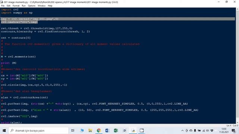Open the File menu

click(x=3, y=6)
